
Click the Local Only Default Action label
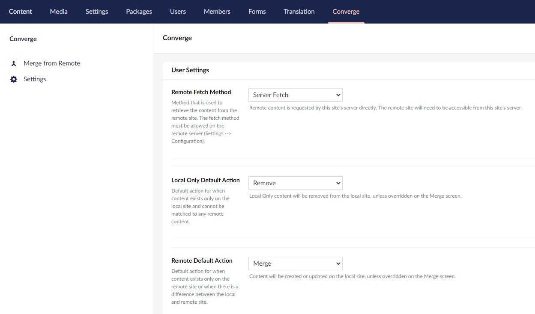coord(206,180)
